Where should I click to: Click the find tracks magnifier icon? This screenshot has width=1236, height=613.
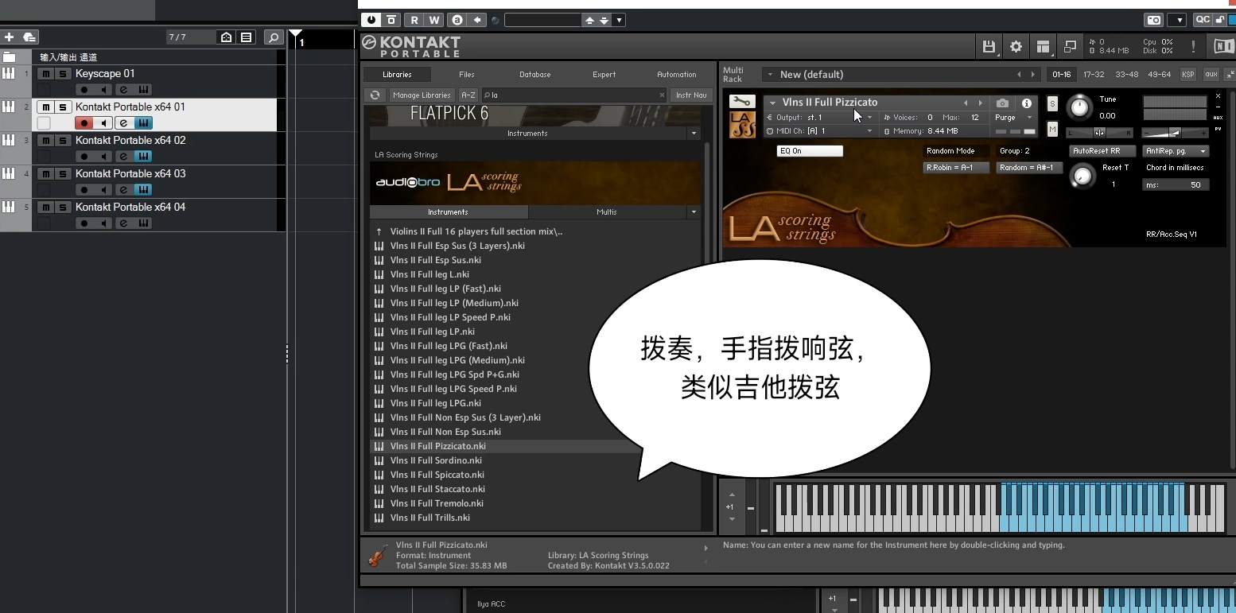273,37
